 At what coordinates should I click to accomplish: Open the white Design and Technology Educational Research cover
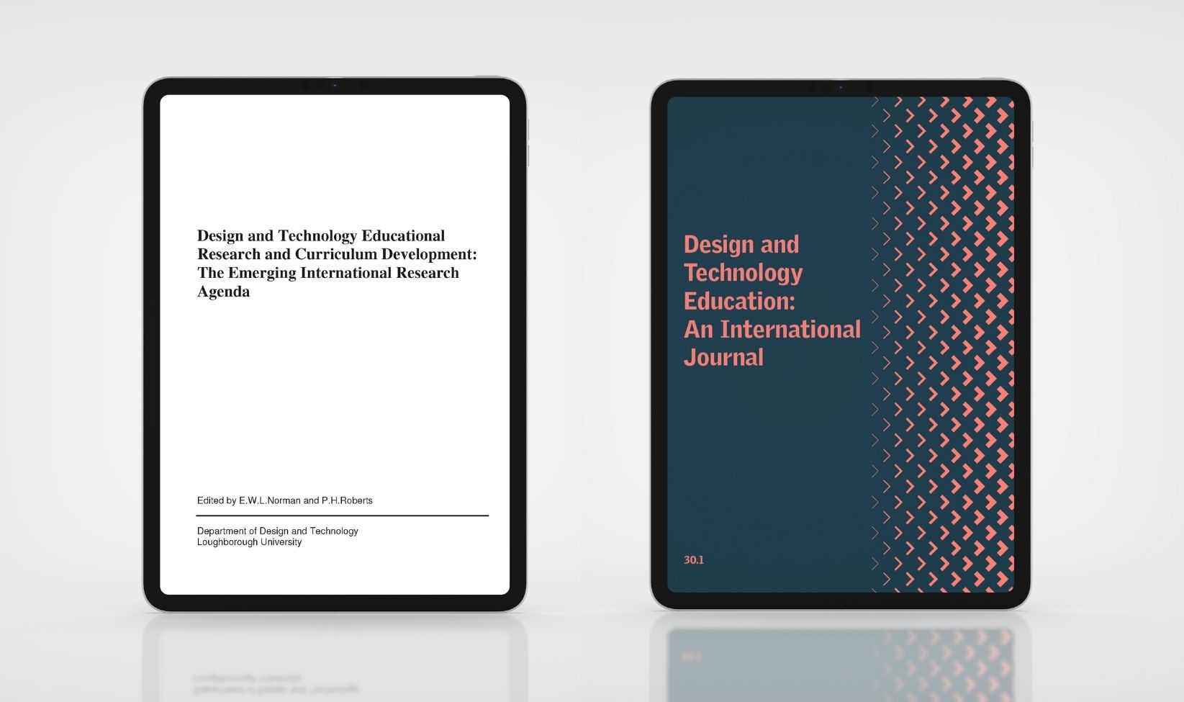[x=335, y=344]
